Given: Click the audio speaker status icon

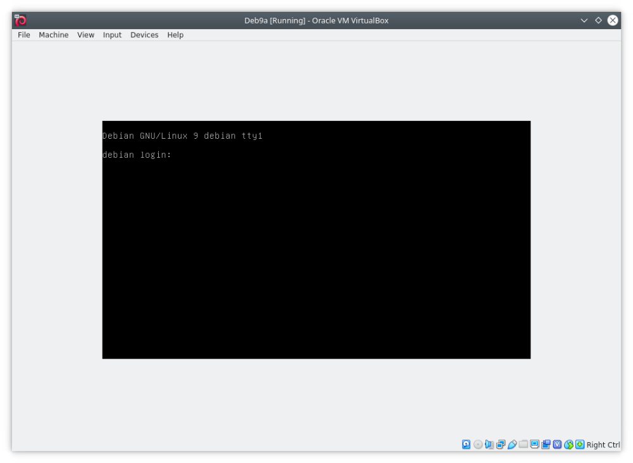Looking at the screenshot, I should click(489, 445).
